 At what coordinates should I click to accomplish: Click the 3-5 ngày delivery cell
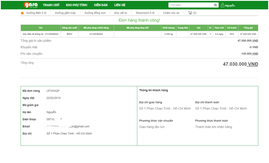(219, 34)
